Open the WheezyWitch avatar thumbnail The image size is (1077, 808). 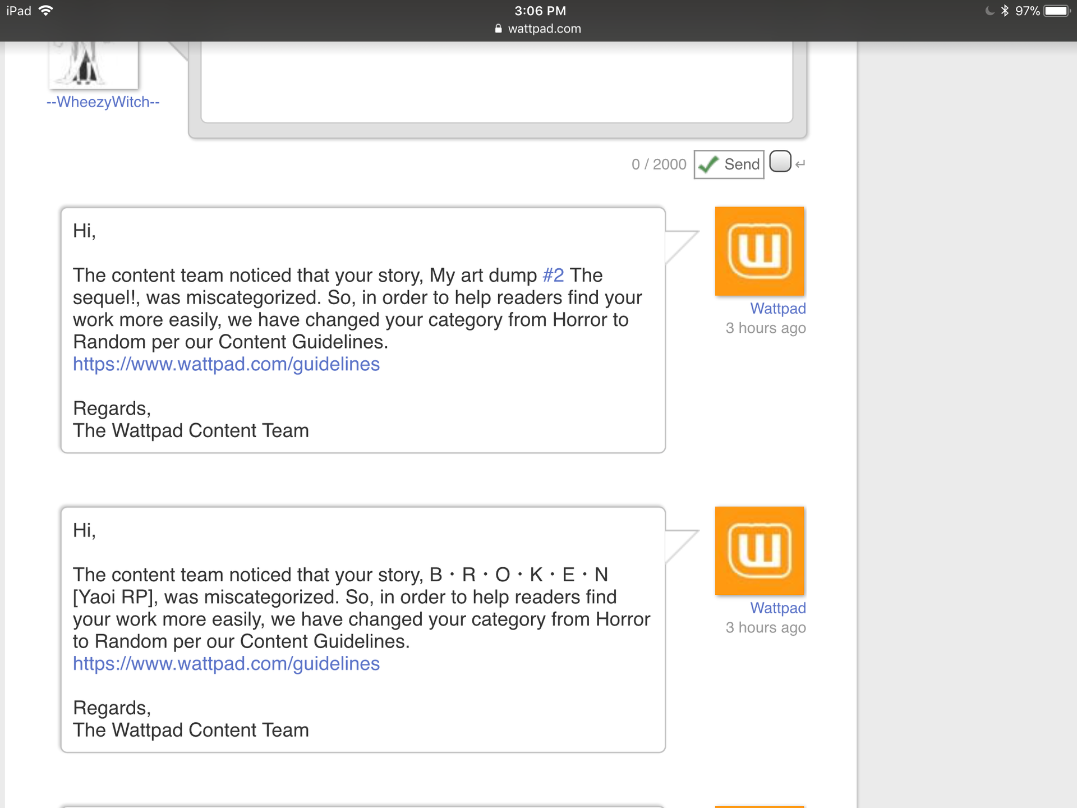(94, 65)
